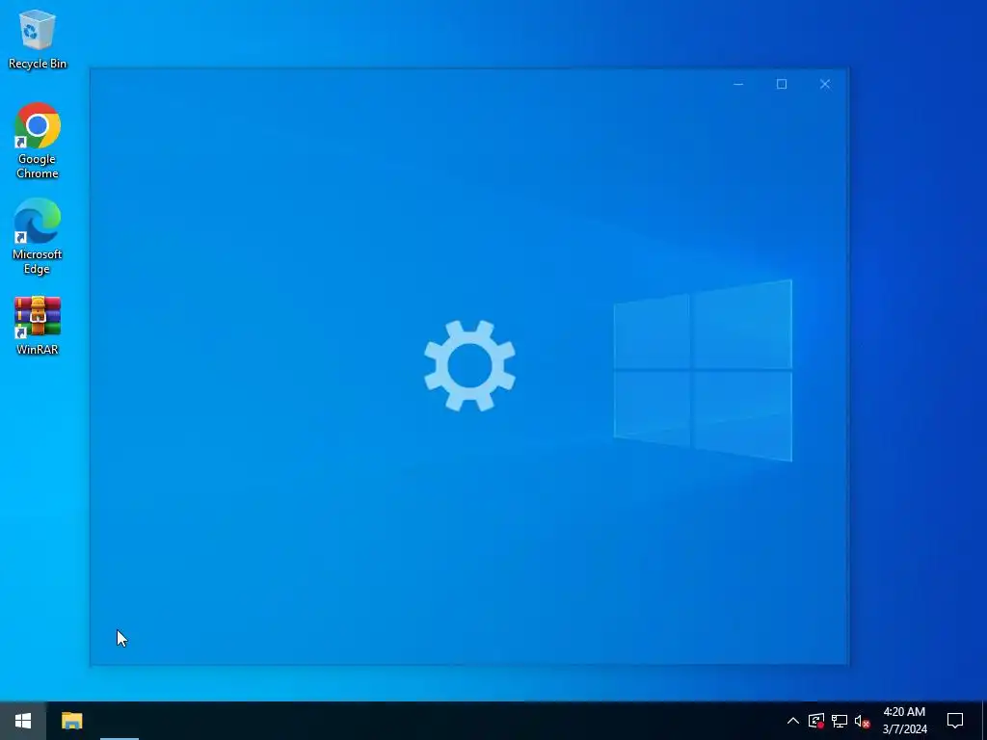This screenshot has height=740, width=987.
Task: Select the Microsoft Edge desktop shortcut
Action: coord(38,237)
